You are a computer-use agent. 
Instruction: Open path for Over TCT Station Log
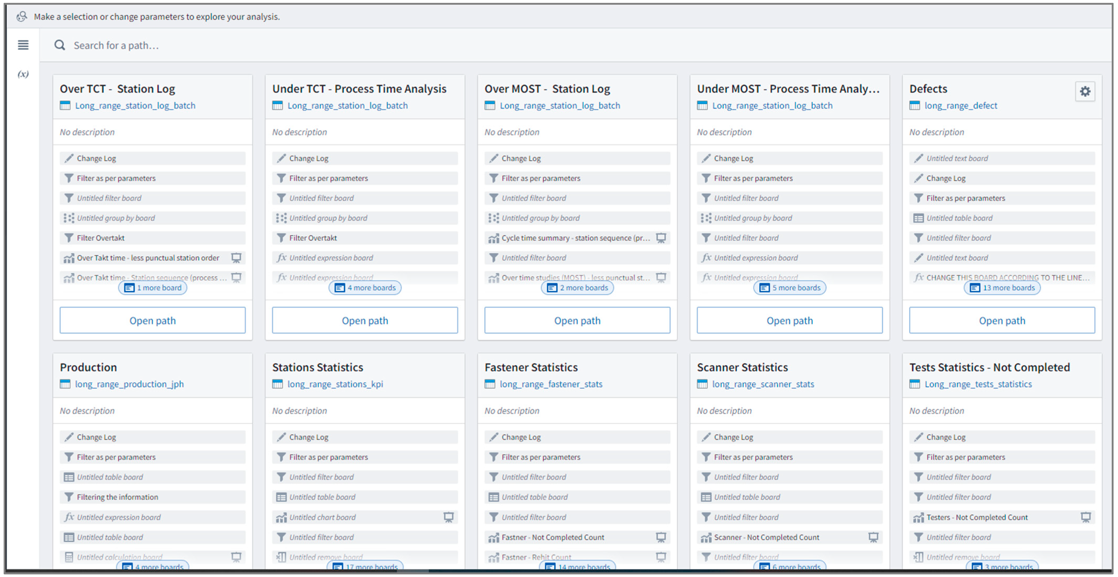point(152,320)
